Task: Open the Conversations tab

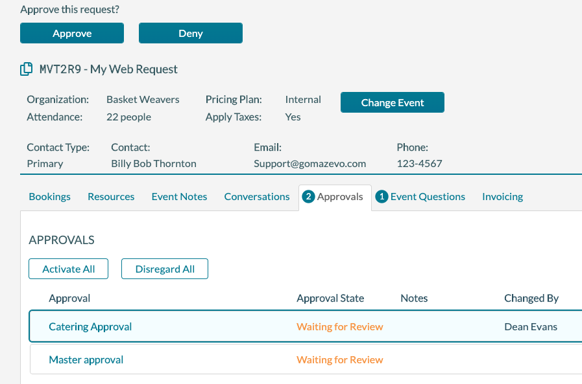Action: coord(256,196)
